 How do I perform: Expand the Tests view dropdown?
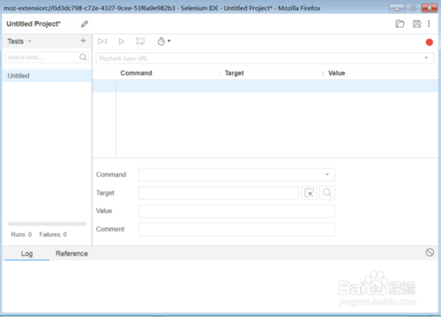pyautogui.click(x=30, y=41)
